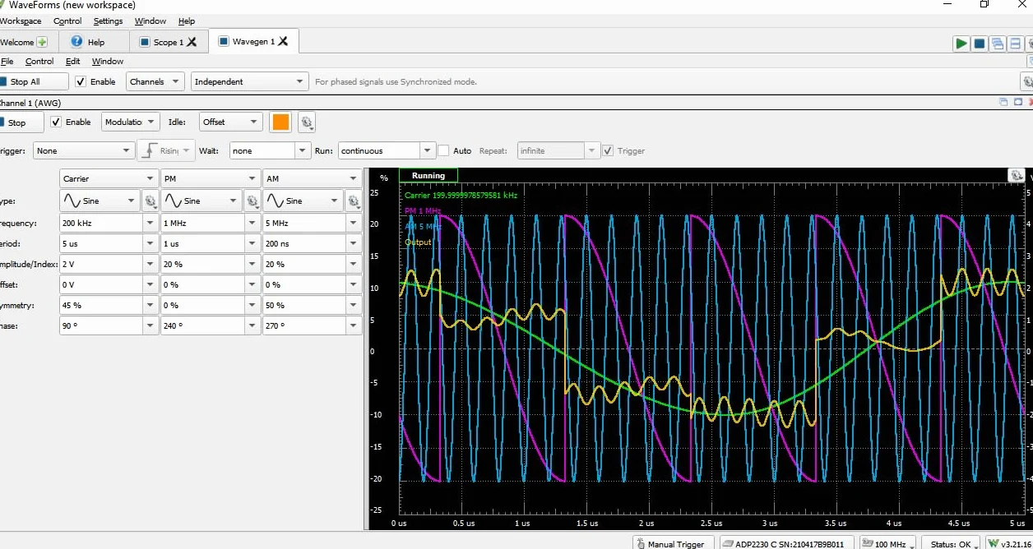The height and width of the screenshot is (549, 1033).
Task: Click the orange channel color swatch
Action: (280, 122)
